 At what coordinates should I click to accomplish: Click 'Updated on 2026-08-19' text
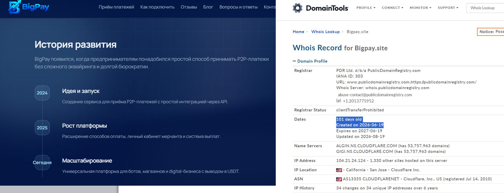360,137
